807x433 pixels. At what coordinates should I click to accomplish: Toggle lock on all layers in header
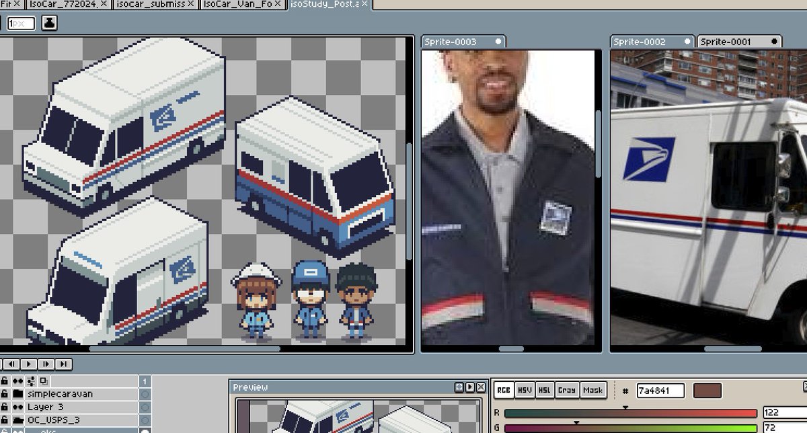pyautogui.click(x=5, y=381)
